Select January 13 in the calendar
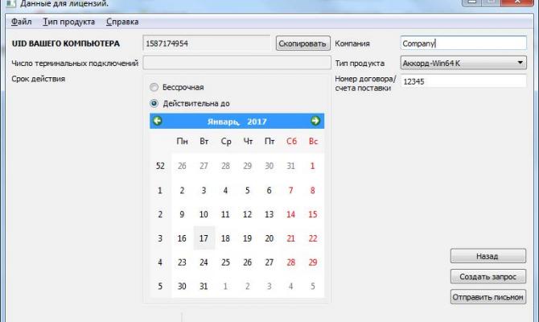 coord(269,214)
